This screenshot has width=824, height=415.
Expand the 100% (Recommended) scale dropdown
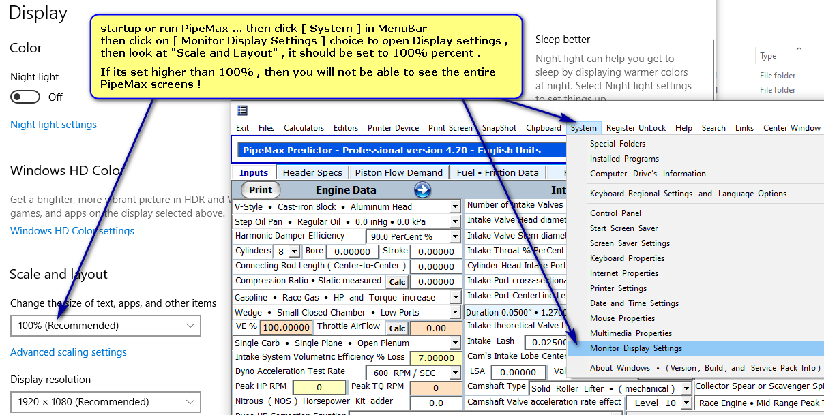106,326
